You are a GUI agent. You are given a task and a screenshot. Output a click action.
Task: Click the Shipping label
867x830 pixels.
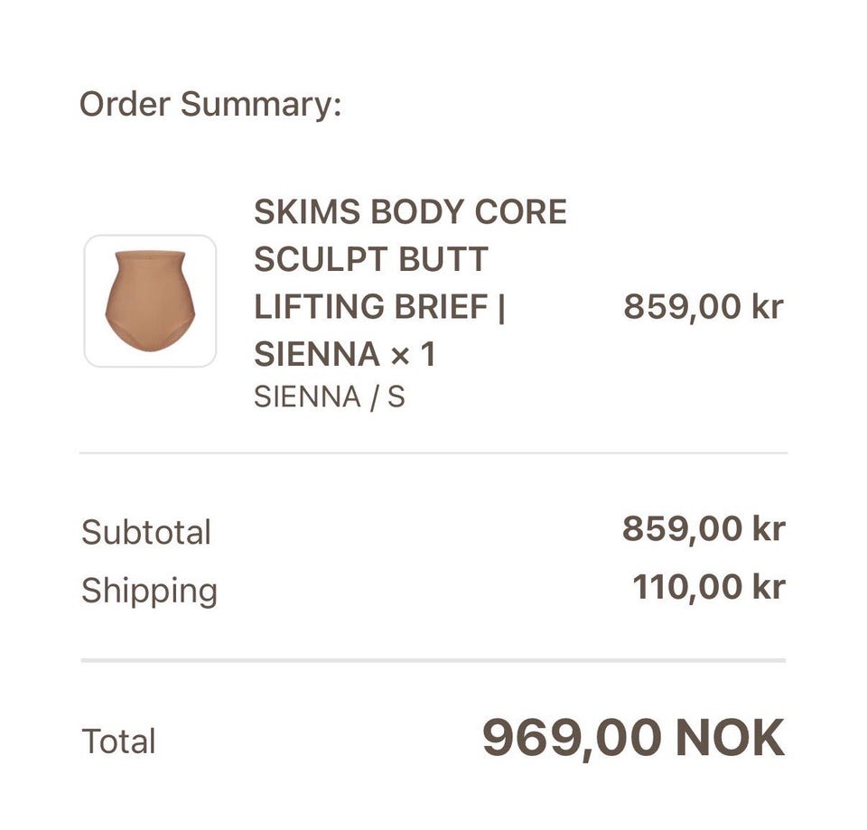[149, 592]
